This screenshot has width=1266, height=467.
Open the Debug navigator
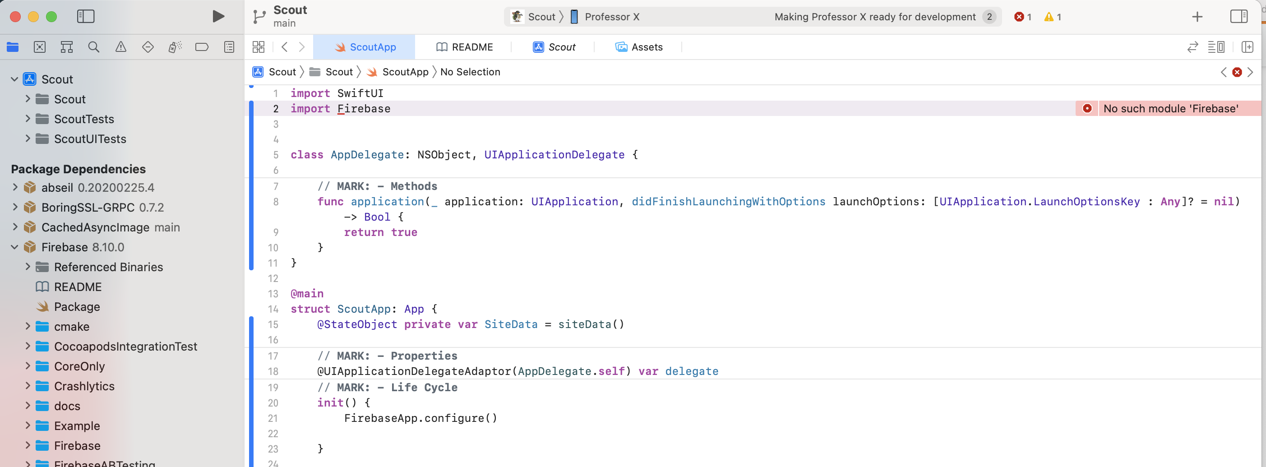click(175, 47)
